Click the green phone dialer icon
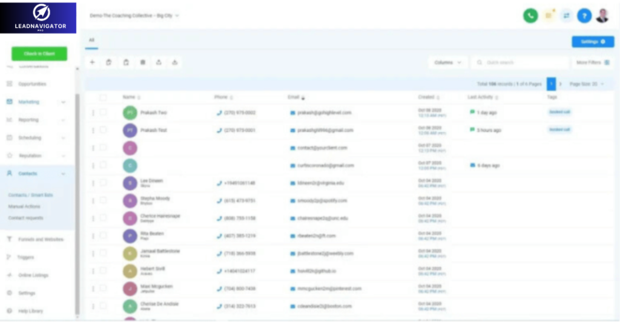620x322 pixels. pyautogui.click(x=530, y=16)
